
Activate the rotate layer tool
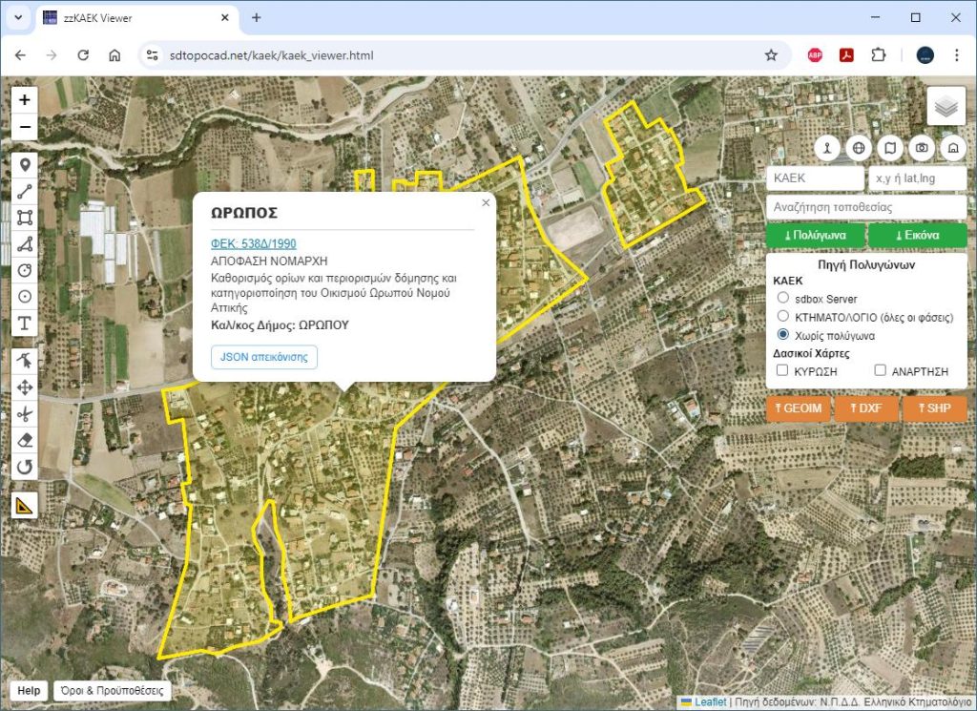pos(24,467)
